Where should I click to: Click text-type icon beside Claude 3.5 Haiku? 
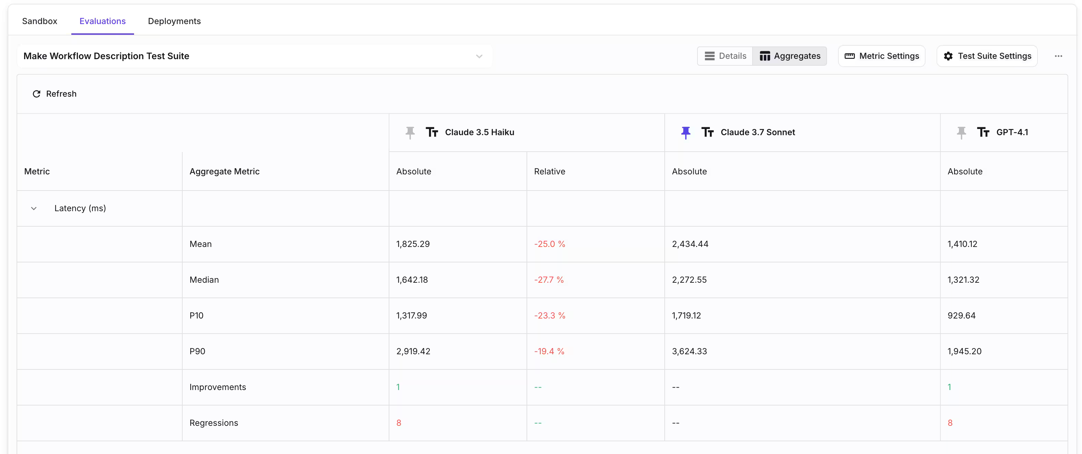tap(432, 132)
